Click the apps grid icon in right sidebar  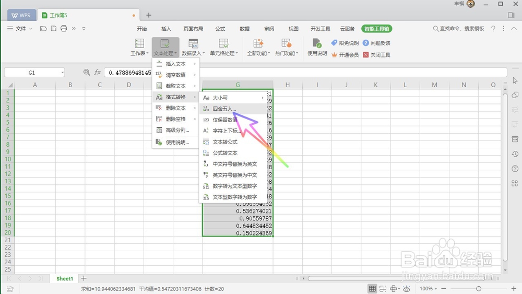click(515, 183)
